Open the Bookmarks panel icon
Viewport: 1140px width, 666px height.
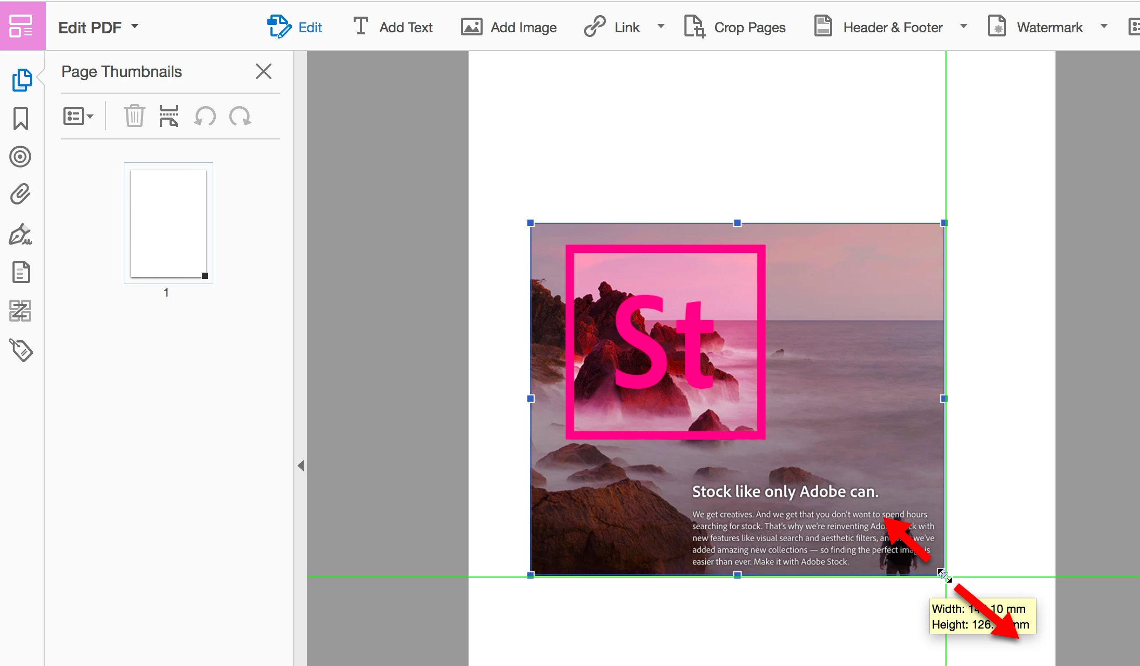coord(21,119)
